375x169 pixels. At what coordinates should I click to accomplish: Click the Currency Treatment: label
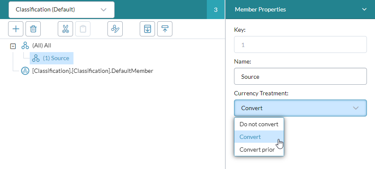point(261,94)
